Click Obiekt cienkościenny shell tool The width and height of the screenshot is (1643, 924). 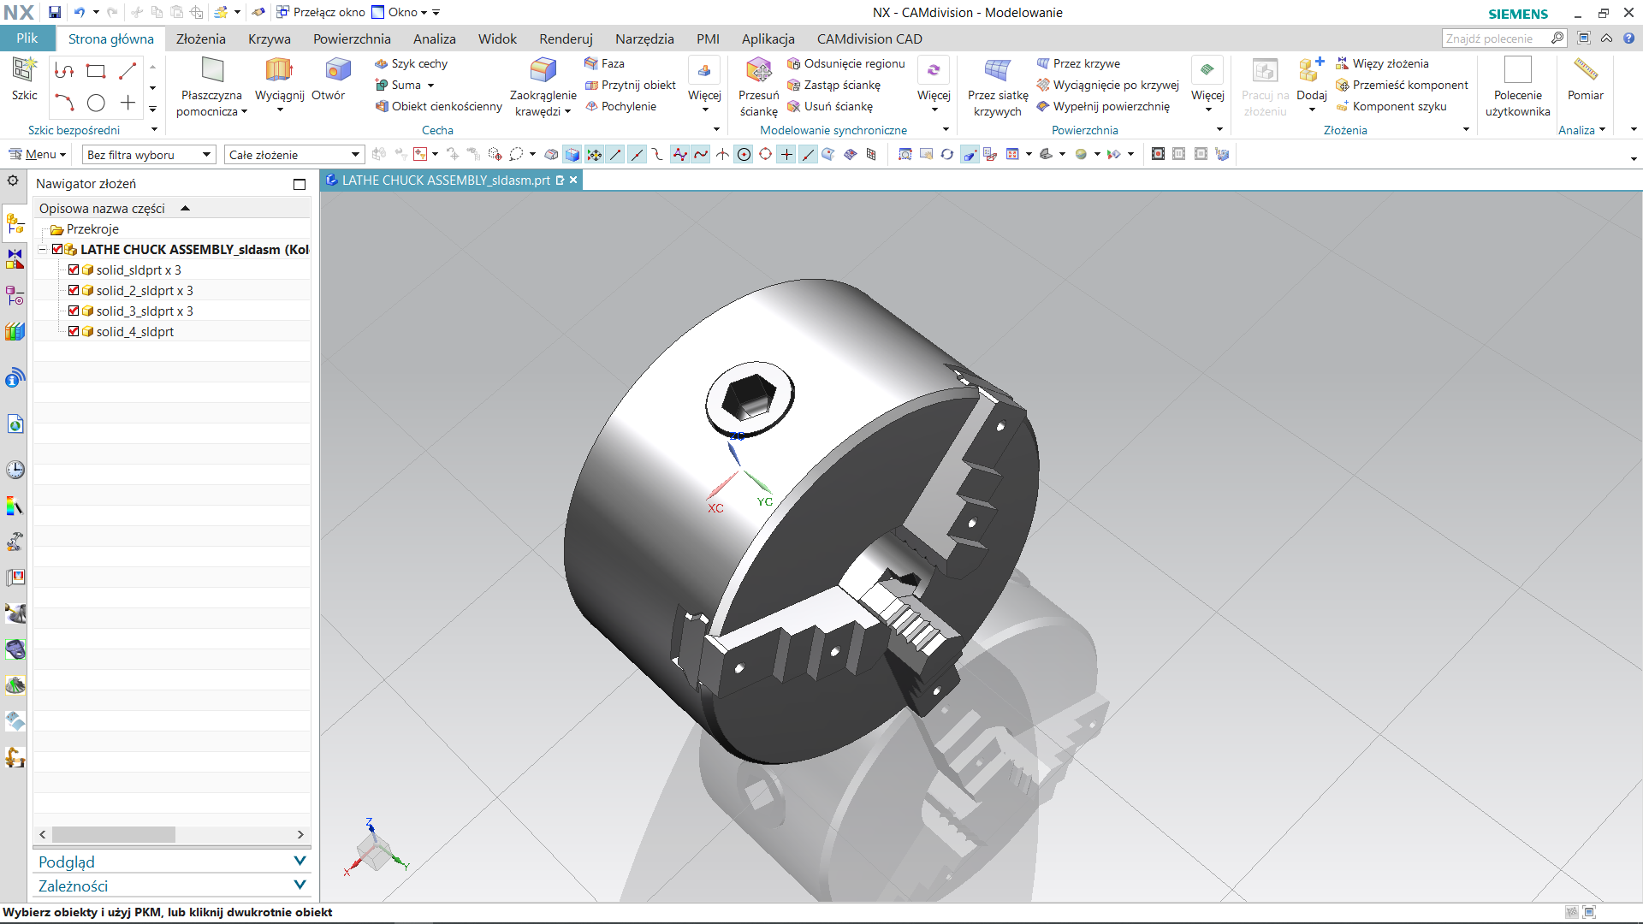(x=438, y=106)
